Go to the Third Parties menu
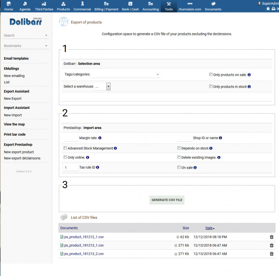Screen dimensions: 279x276 point(44,6)
